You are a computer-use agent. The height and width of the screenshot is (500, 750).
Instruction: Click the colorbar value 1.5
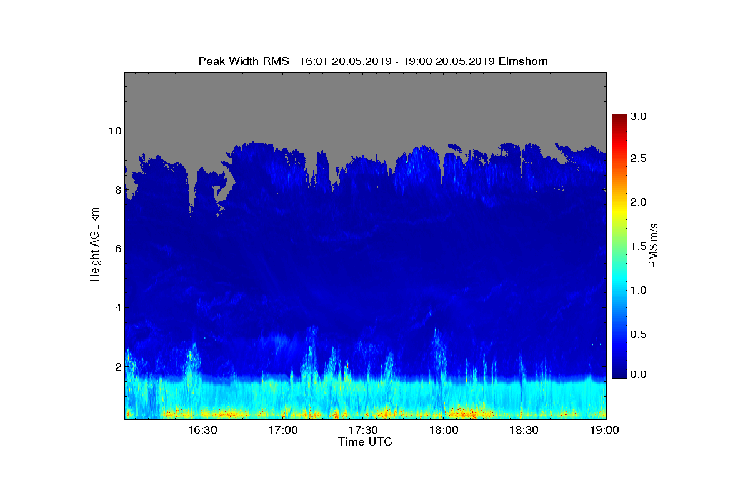pyautogui.click(x=638, y=247)
